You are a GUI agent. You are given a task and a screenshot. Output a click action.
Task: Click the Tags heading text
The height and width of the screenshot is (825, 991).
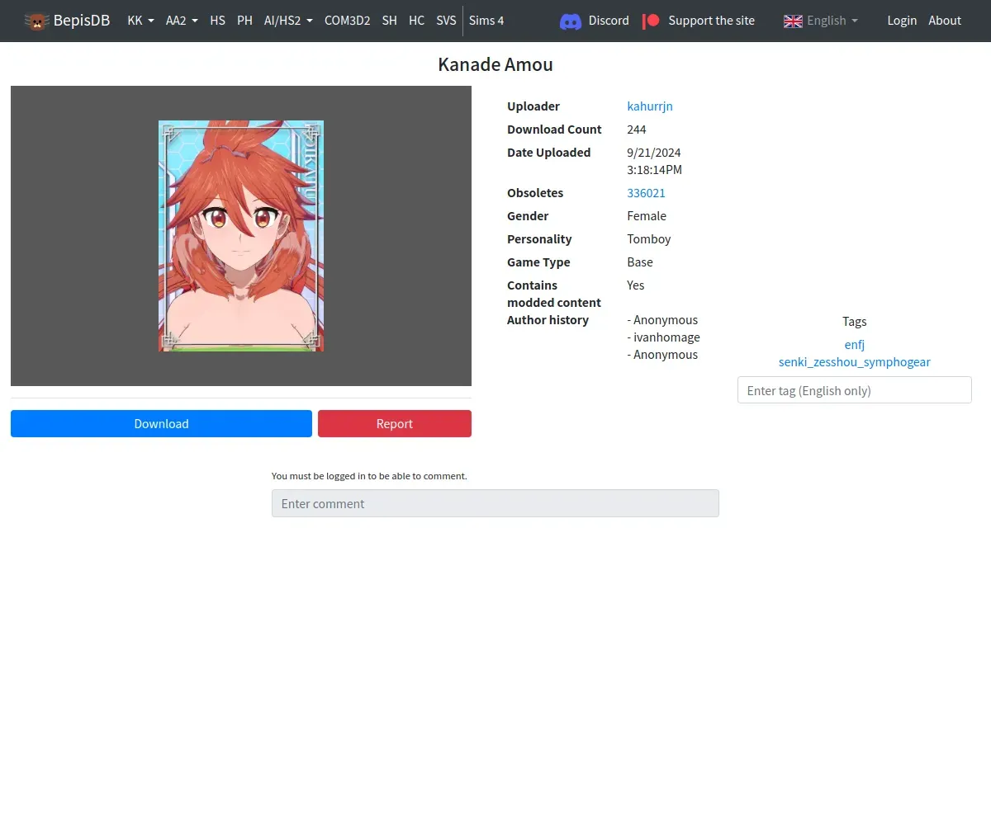pos(854,322)
